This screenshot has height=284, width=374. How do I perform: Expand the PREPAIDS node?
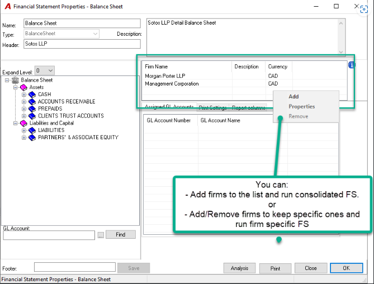point(23,109)
